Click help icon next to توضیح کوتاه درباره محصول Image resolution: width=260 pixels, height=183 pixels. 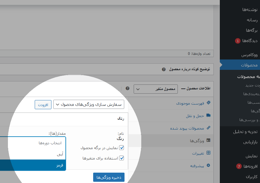pos(164,69)
